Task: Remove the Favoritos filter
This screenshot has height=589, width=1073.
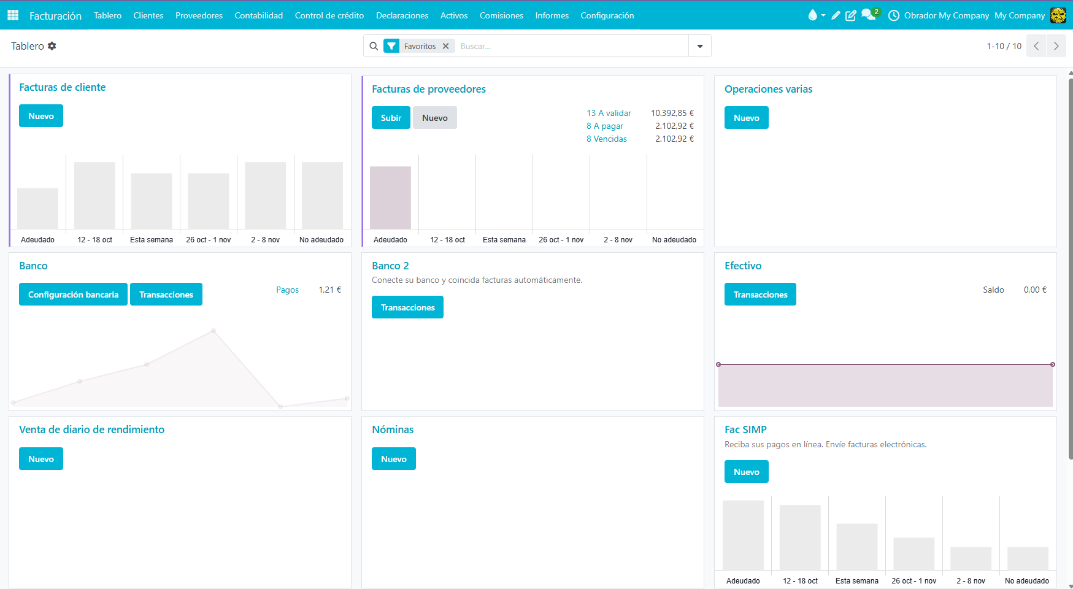Action: tap(446, 46)
